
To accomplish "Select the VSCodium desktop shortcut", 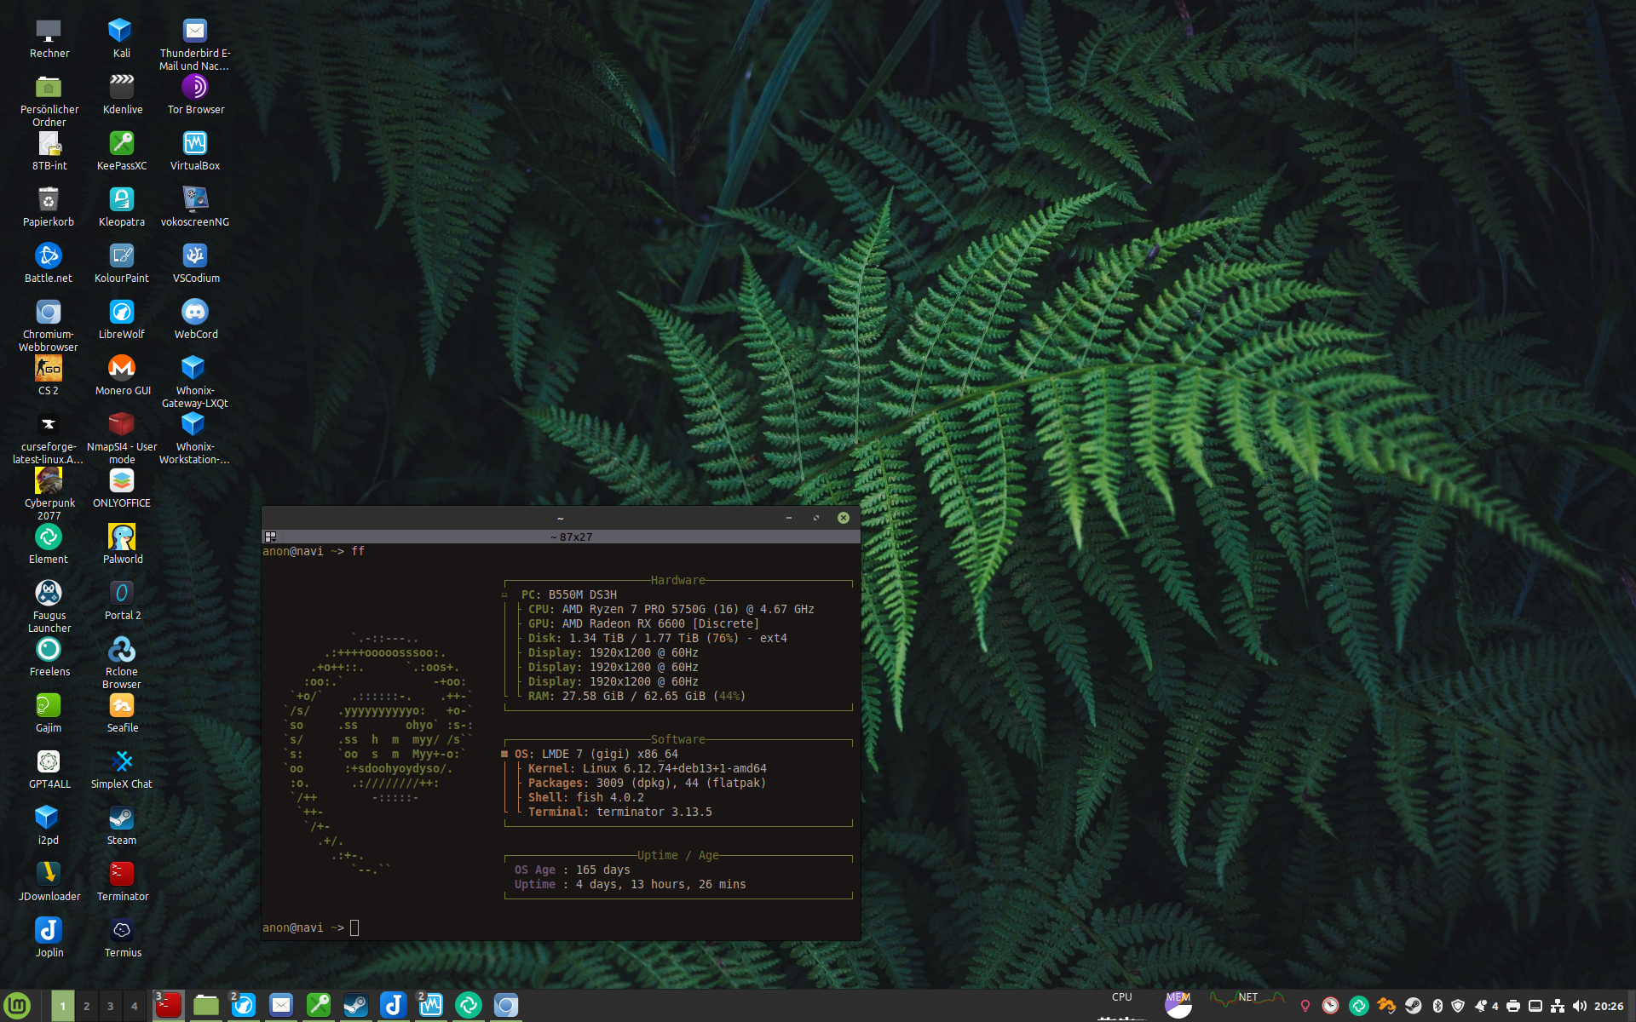I will pyautogui.click(x=194, y=256).
